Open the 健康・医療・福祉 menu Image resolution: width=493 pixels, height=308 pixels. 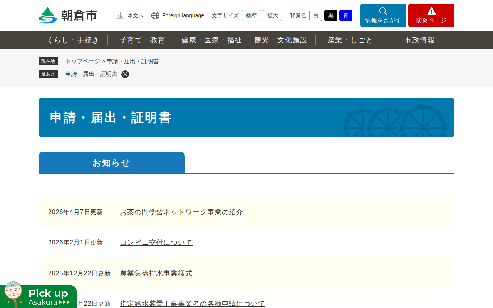(x=212, y=40)
